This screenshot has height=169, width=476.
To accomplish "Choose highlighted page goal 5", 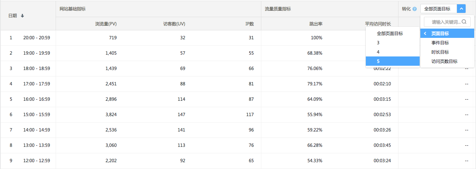I will [378, 61].
